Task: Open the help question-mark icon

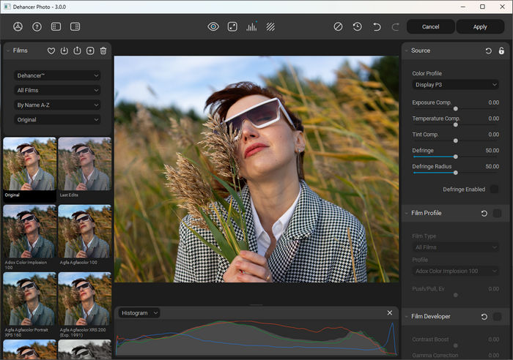Action: click(x=37, y=27)
